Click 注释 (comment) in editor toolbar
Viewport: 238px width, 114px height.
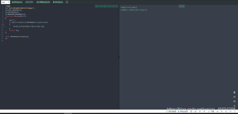point(110,6)
